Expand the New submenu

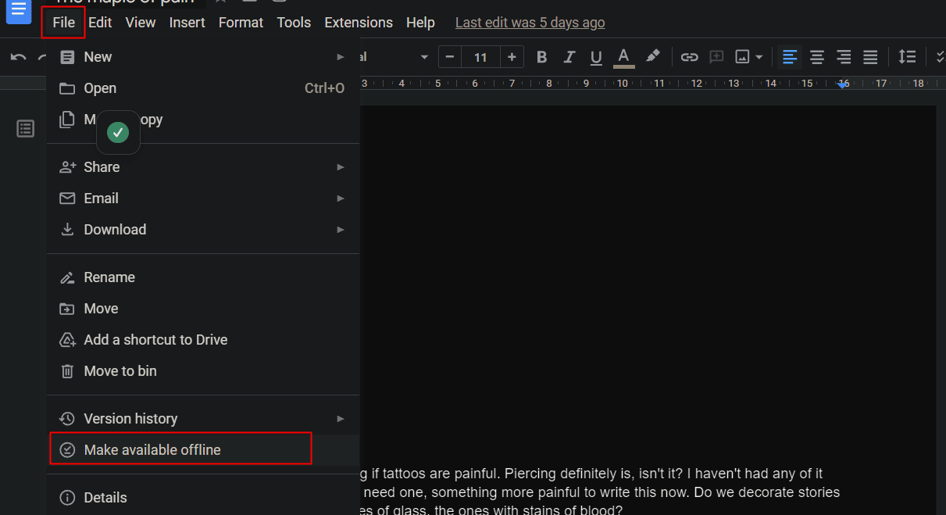(x=203, y=57)
